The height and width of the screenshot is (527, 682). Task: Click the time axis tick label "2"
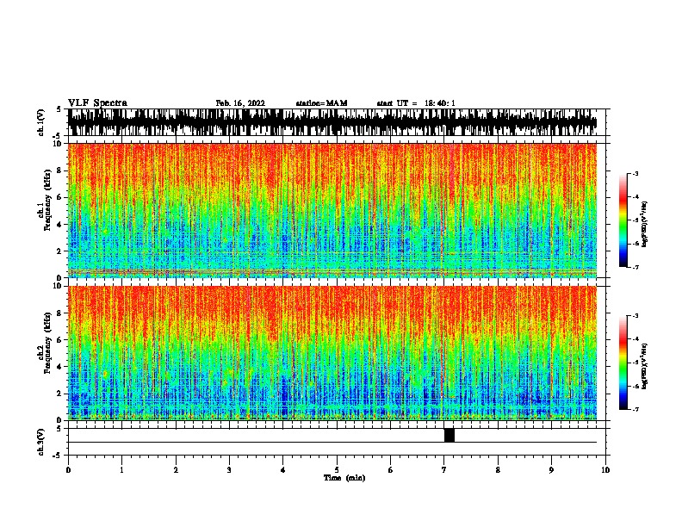point(176,469)
